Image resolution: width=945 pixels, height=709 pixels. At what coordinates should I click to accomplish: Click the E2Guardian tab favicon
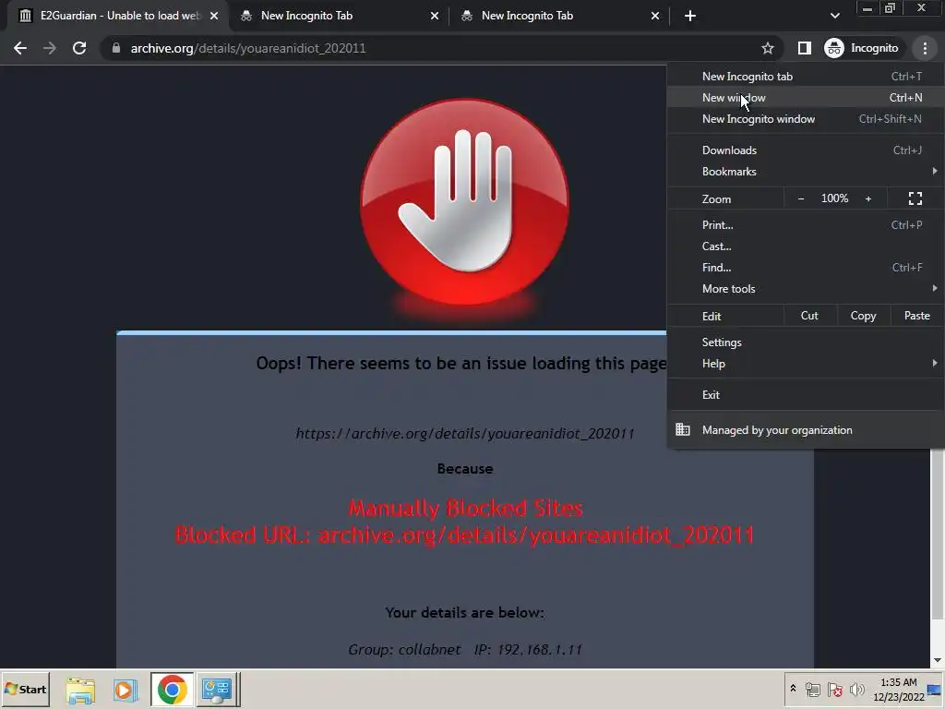click(x=25, y=16)
